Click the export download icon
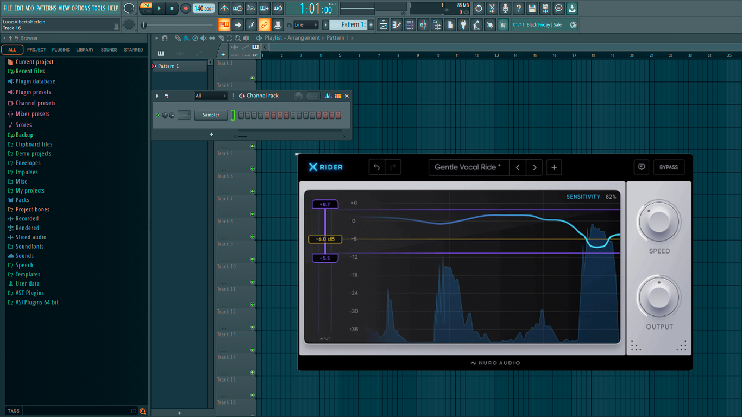This screenshot has width=742, height=417. click(x=572, y=8)
